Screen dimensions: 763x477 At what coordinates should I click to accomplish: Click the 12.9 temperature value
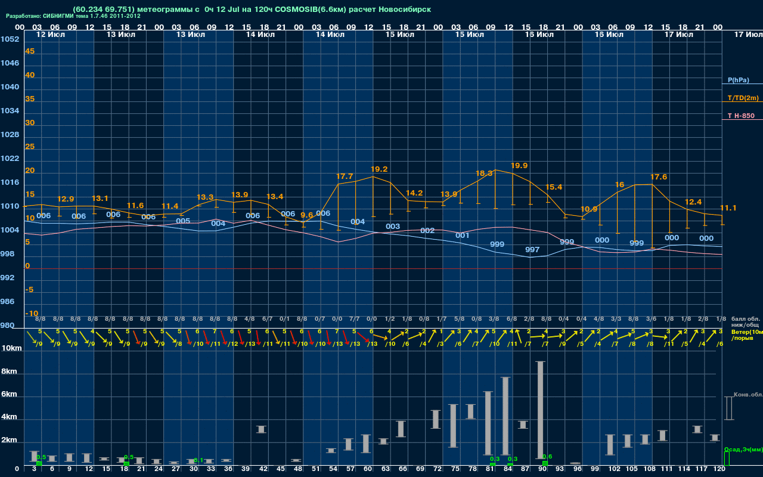pos(66,199)
